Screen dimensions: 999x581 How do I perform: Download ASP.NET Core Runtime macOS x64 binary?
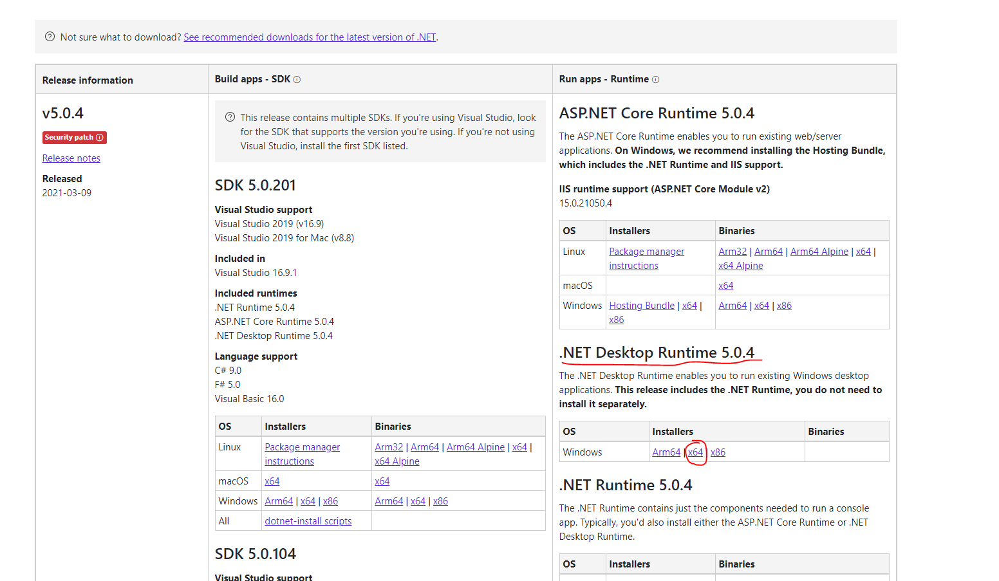click(726, 286)
